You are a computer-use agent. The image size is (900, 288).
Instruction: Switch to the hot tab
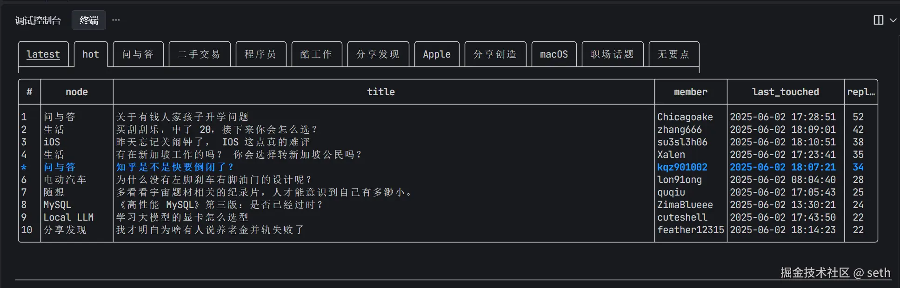[x=91, y=54]
